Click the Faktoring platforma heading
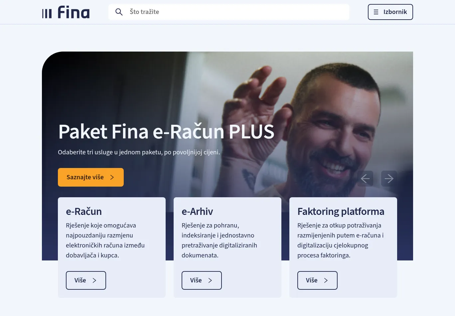This screenshot has width=455, height=316. tap(341, 212)
